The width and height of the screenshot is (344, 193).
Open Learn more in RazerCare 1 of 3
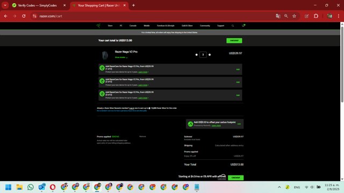click(143, 72)
